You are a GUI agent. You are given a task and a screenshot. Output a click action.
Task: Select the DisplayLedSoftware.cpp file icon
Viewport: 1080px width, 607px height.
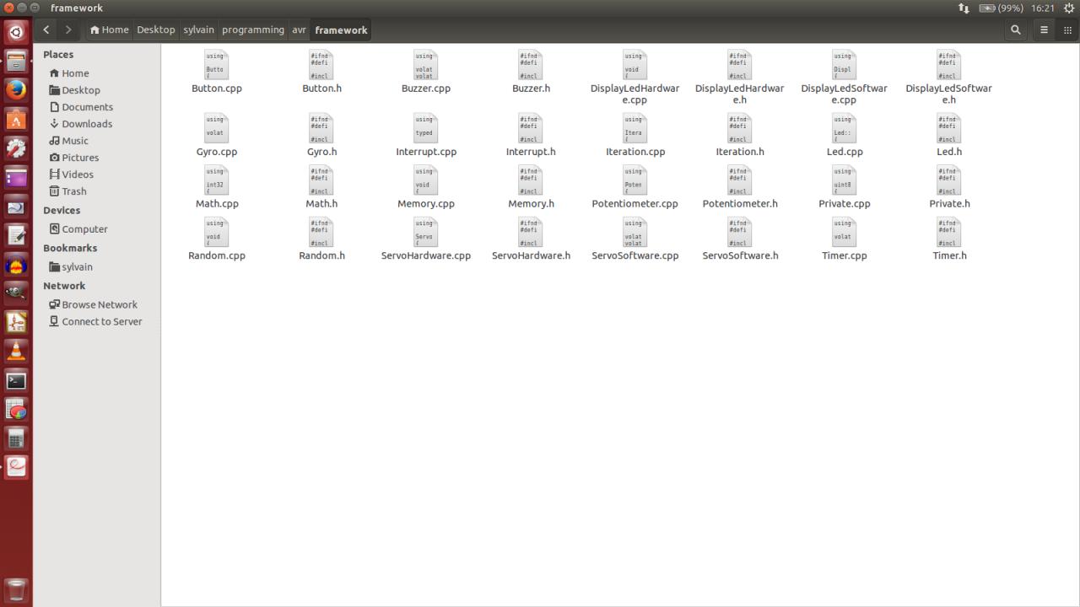845,65
